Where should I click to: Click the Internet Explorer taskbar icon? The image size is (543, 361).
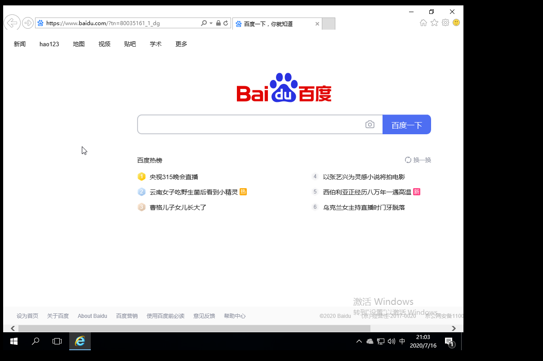[80, 341]
